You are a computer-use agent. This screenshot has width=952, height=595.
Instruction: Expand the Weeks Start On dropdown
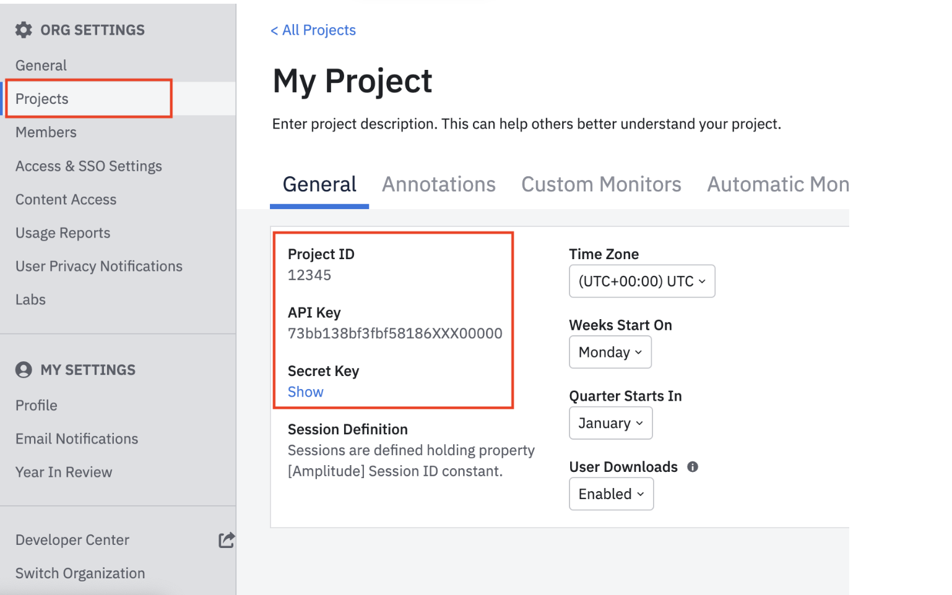610,353
